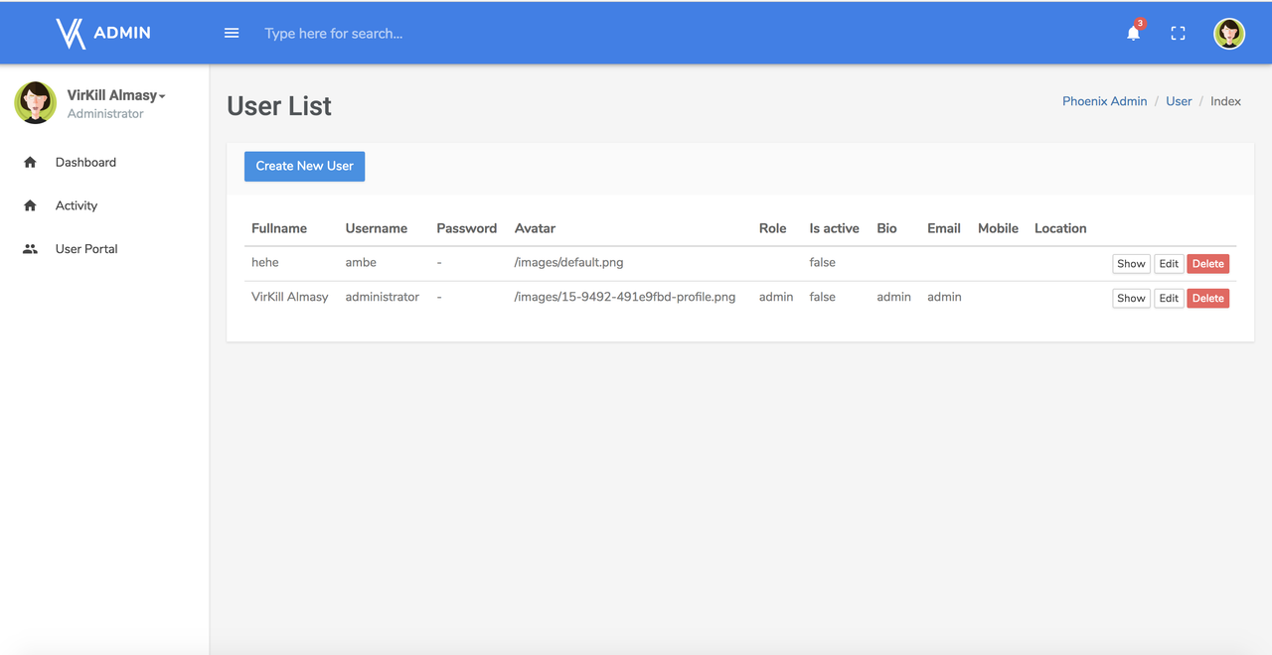This screenshot has width=1272, height=655.
Task: Select the fullname cell 'hehe'
Action: tap(265, 263)
